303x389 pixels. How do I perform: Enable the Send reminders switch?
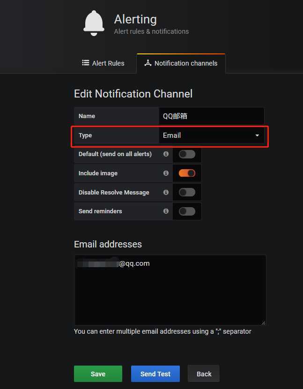(187, 211)
